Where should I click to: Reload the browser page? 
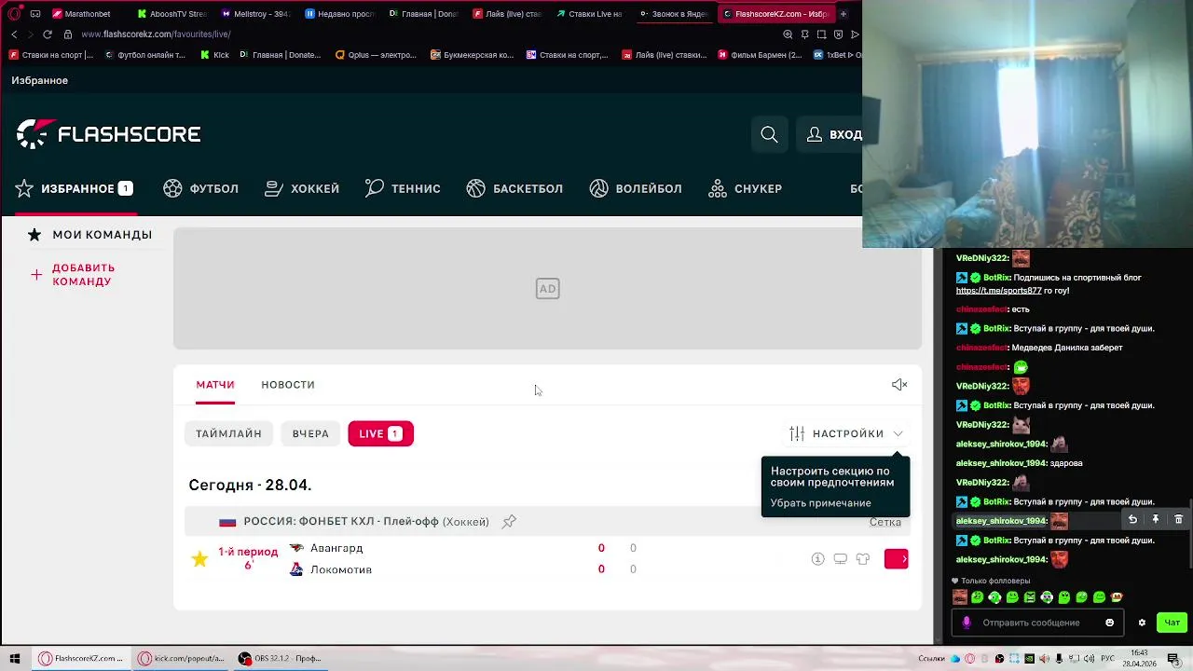point(48,34)
